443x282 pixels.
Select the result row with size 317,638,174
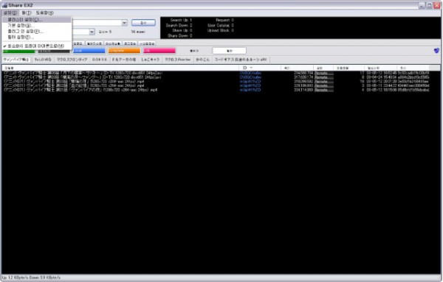[x=216, y=77]
